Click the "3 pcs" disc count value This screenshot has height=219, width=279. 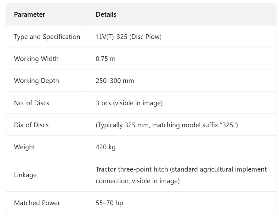(103, 103)
